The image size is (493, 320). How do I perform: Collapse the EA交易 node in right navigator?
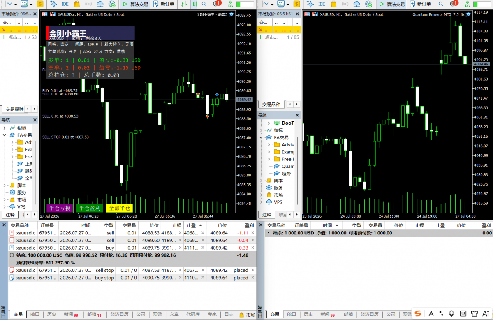pos(261,137)
